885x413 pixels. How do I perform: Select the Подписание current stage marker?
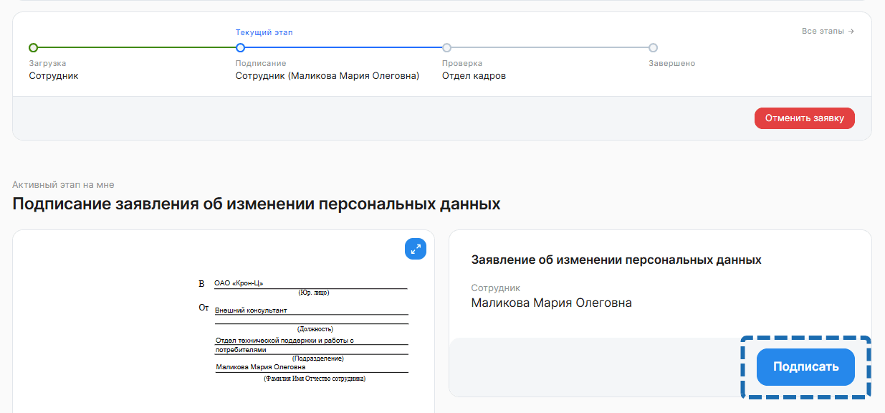(240, 48)
